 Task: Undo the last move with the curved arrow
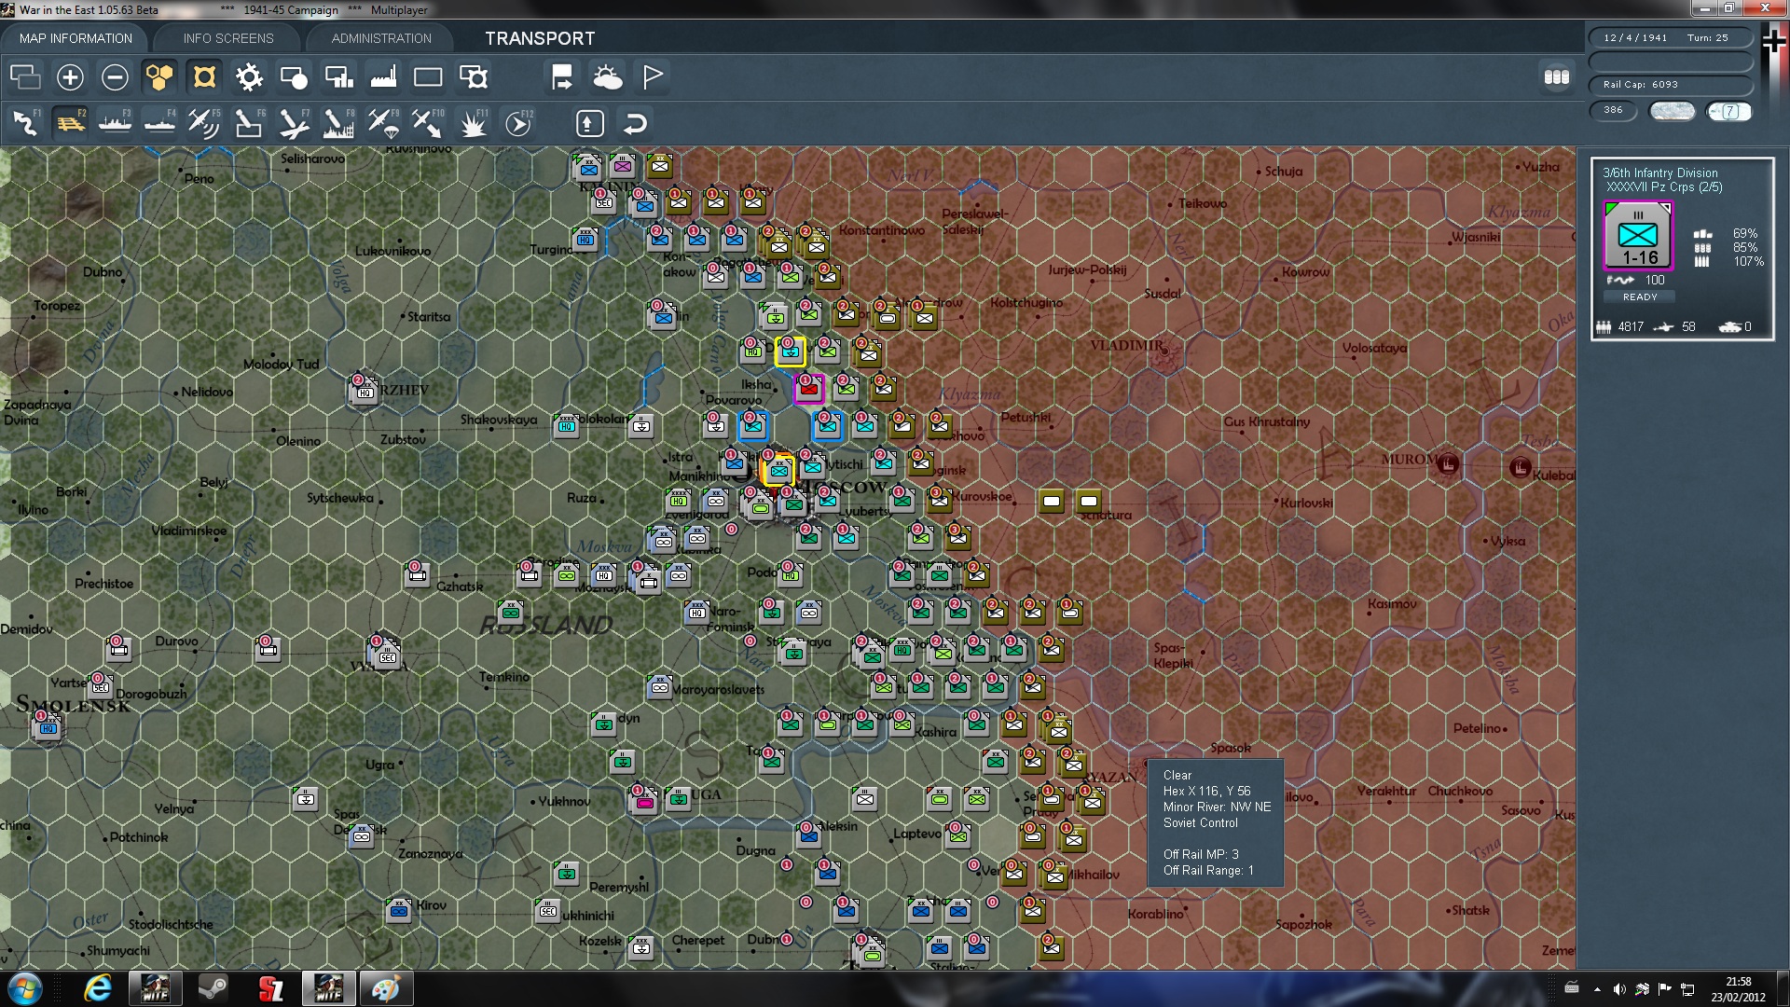pyautogui.click(x=635, y=123)
